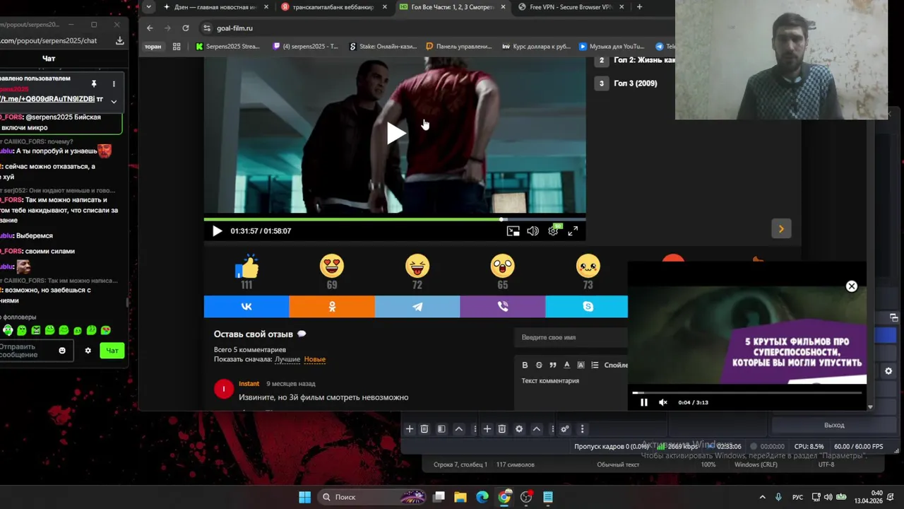Click the Выход button in OBS

834,425
